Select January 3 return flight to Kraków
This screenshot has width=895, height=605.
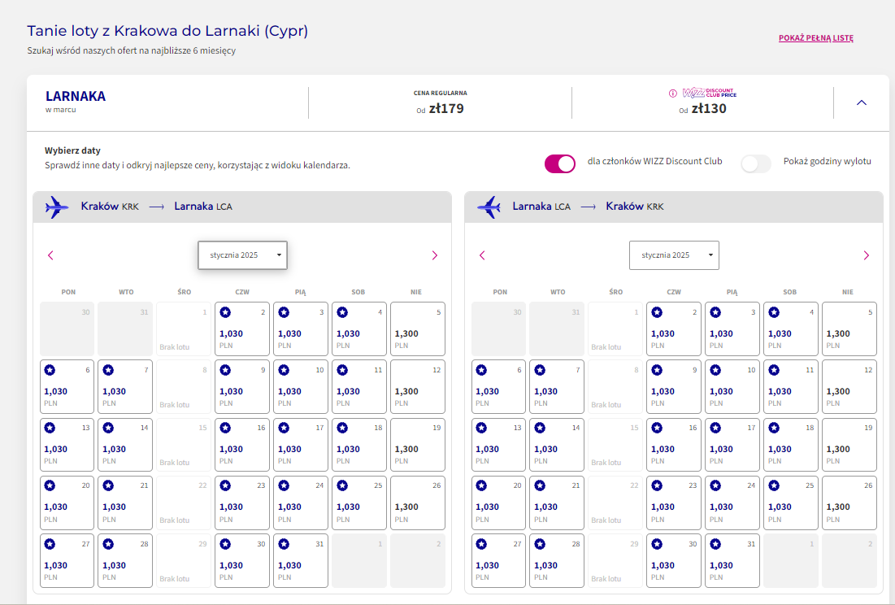tap(732, 329)
